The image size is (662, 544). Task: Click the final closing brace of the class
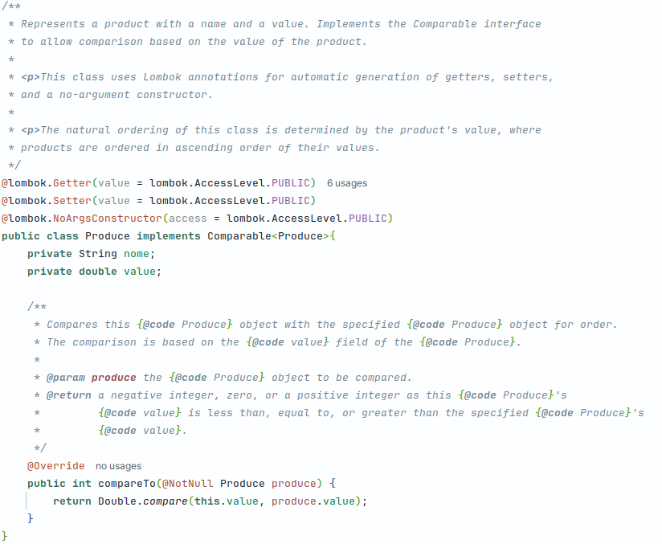point(5,537)
